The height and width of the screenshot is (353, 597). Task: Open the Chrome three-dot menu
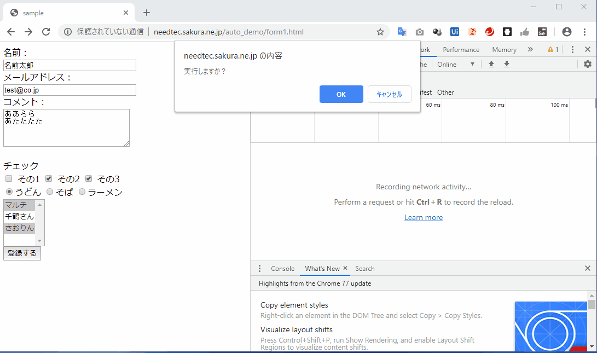[584, 32]
